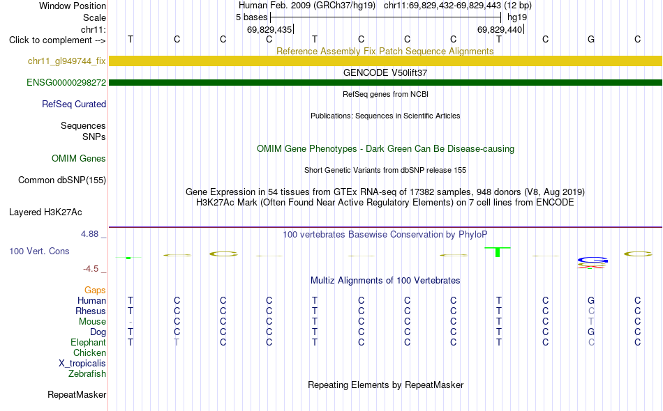Click the faded T in the Elephant row
This screenshot has width=663, height=411.
tap(177, 342)
